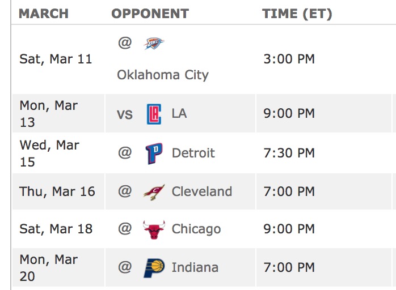Click the OPPONENT column header
The height and width of the screenshot is (290, 396).
[150, 14]
